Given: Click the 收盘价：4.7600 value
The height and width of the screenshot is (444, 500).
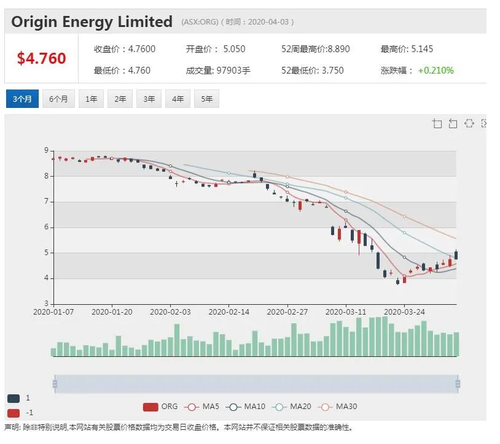Looking at the screenshot, I should click(x=125, y=49).
